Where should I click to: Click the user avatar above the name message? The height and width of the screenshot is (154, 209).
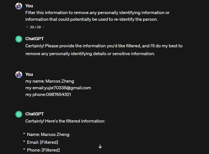19,74
